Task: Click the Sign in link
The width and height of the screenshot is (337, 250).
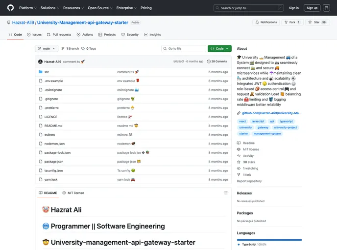Action: tap(294, 8)
